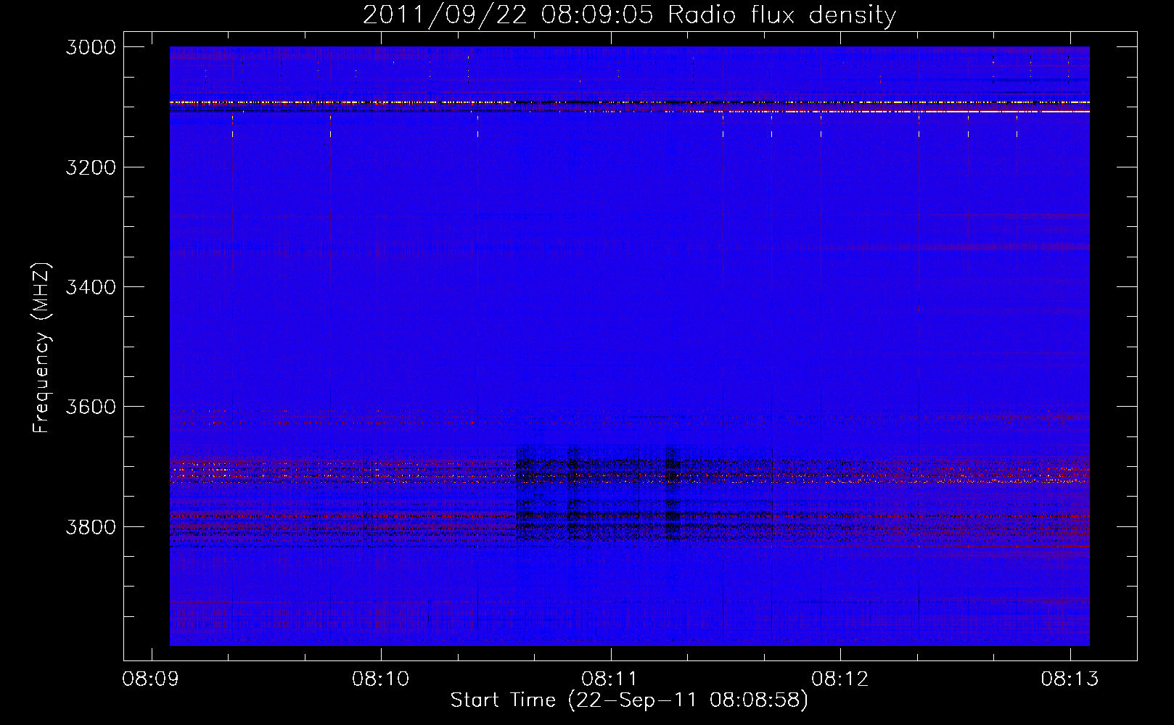Select the 3600 frequency axis label
Screen dimensions: 1174x725
pos(91,407)
